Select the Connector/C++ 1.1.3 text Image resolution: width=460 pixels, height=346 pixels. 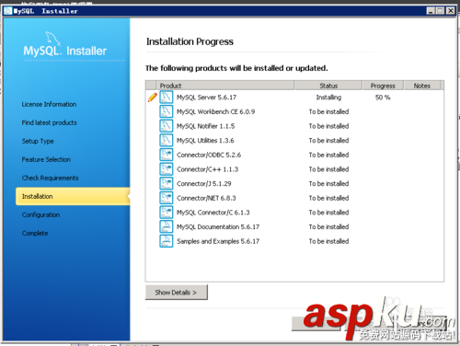tap(207, 169)
